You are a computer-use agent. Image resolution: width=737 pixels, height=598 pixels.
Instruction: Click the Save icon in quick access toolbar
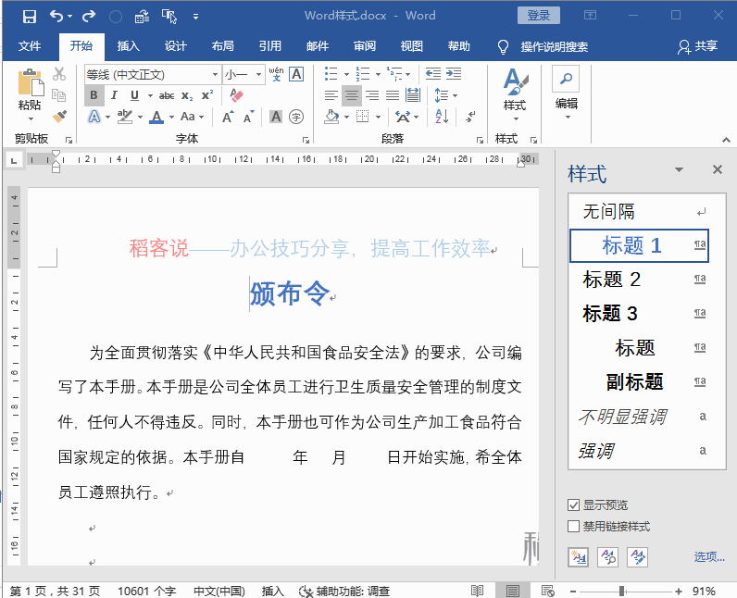[x=29, y=17]
